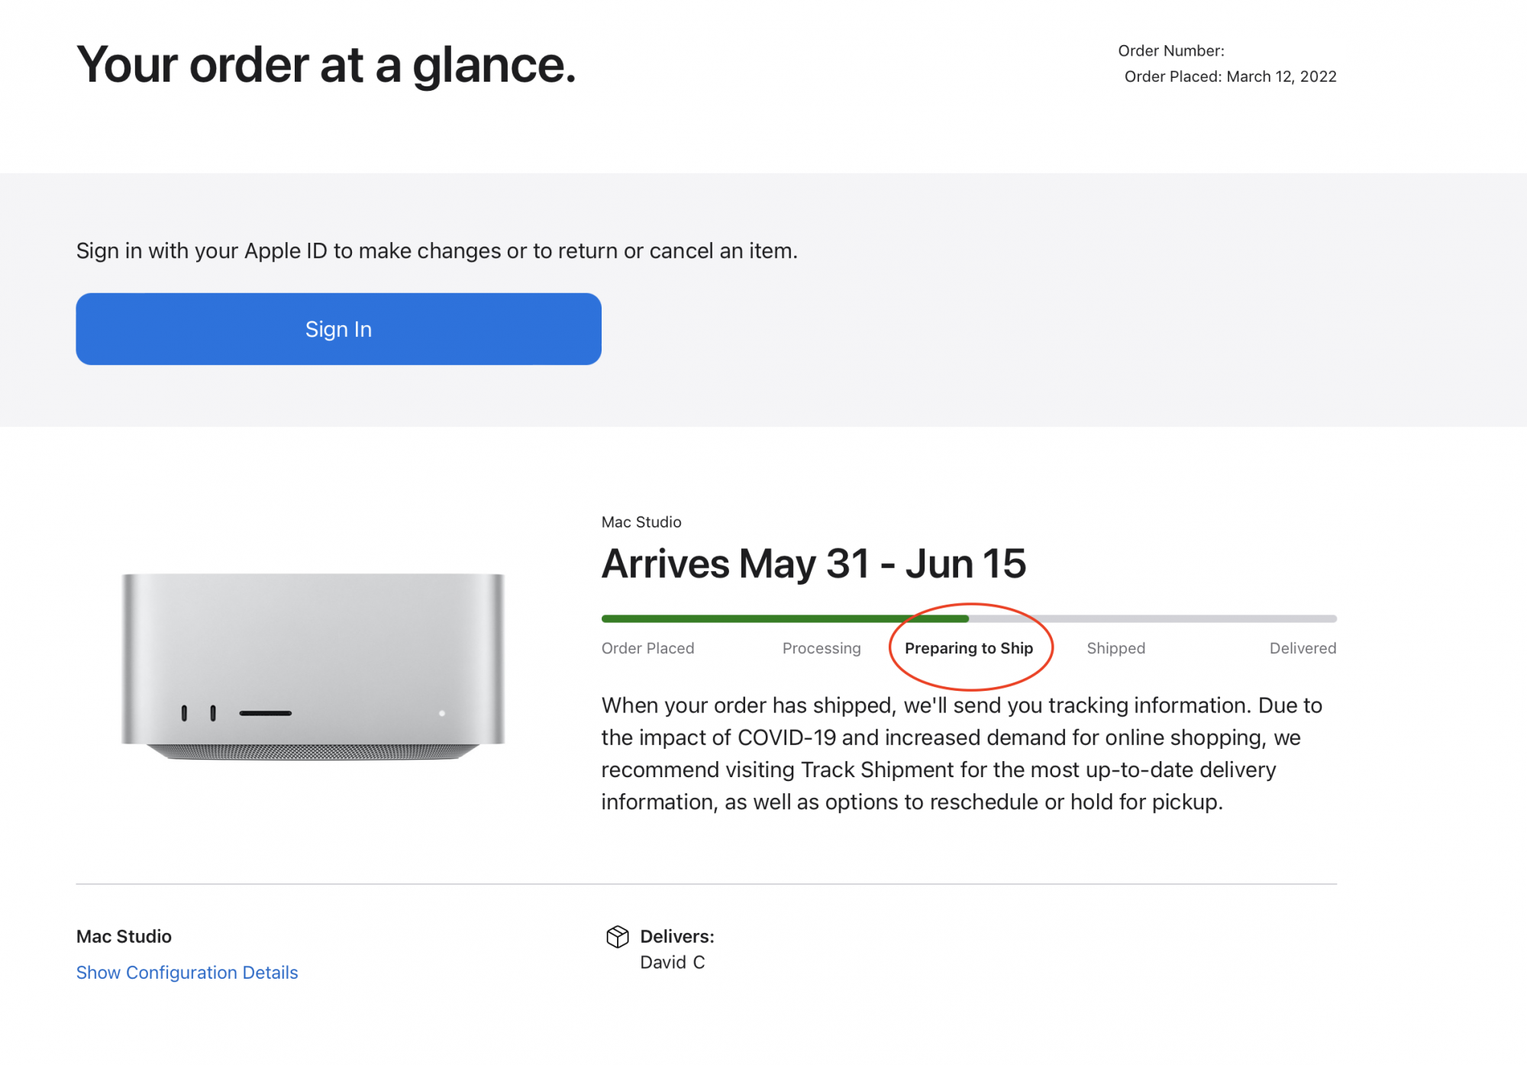Click the Mac Studio product image

tap(313, 666)
